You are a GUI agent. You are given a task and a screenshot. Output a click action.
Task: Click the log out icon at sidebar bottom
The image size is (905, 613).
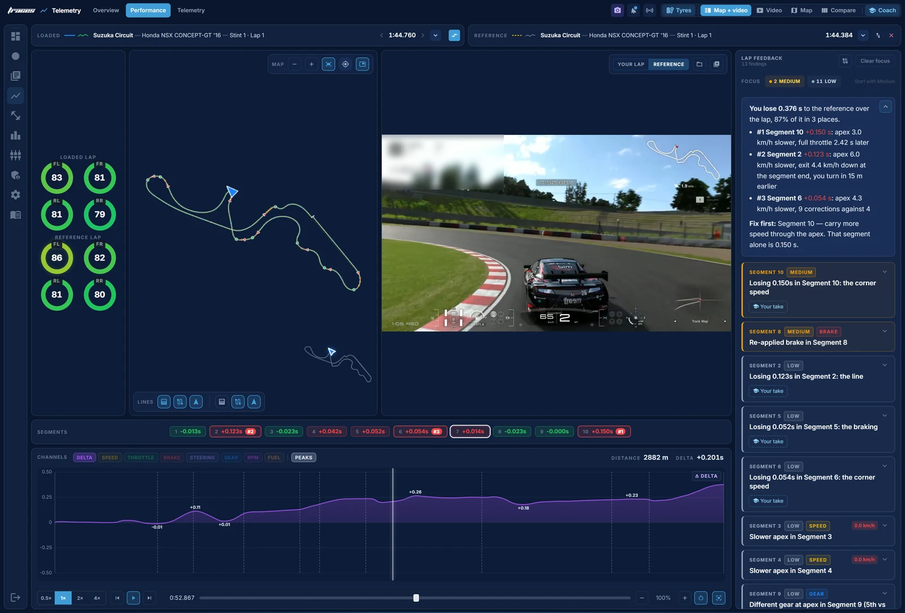tap(15, 597)
